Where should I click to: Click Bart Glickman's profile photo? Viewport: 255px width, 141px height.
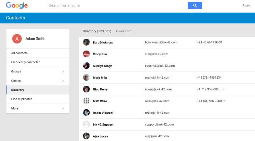[x=86, y=42]
